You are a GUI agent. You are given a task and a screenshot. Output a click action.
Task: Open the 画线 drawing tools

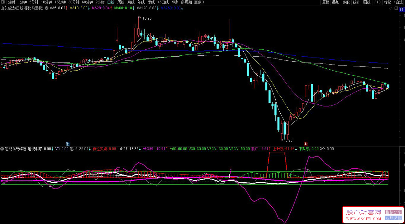click(x=367, y=2)
